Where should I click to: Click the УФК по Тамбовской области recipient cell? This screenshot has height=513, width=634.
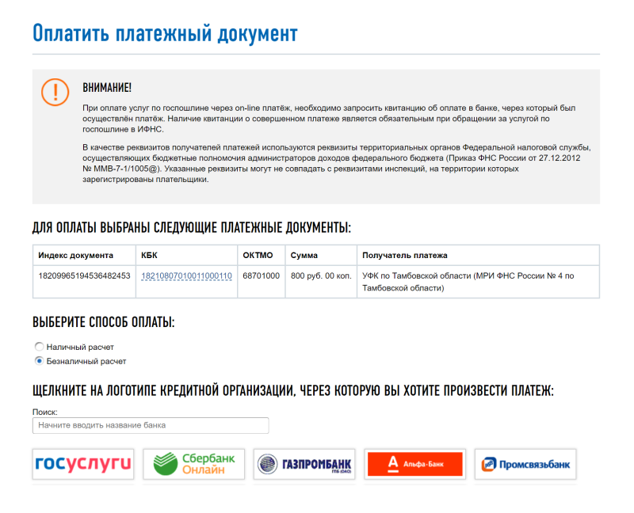[x=478, y=282]
